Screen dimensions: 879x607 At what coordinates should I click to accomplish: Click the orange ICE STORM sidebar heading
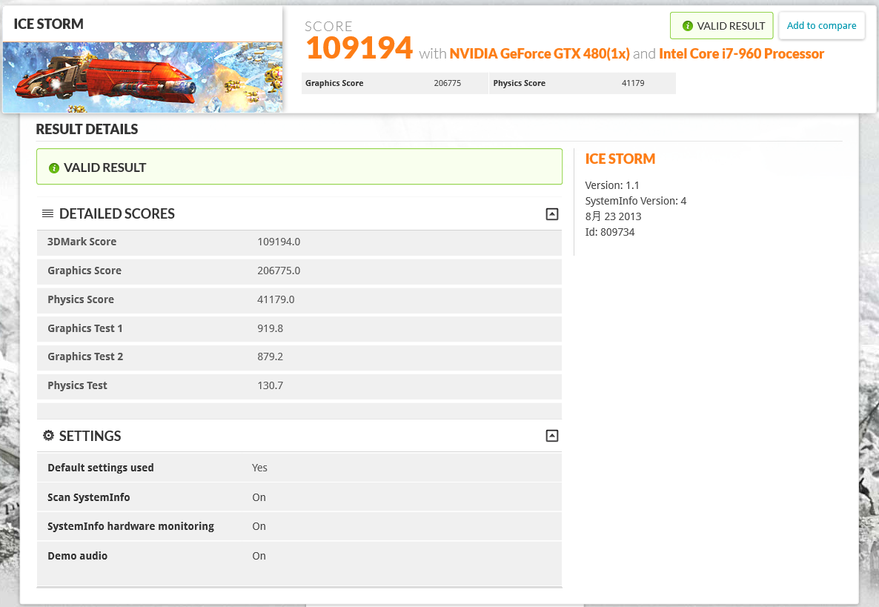(x=620, y=159)
